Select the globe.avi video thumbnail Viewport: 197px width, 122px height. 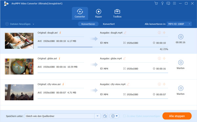click(x=19, y=67)
